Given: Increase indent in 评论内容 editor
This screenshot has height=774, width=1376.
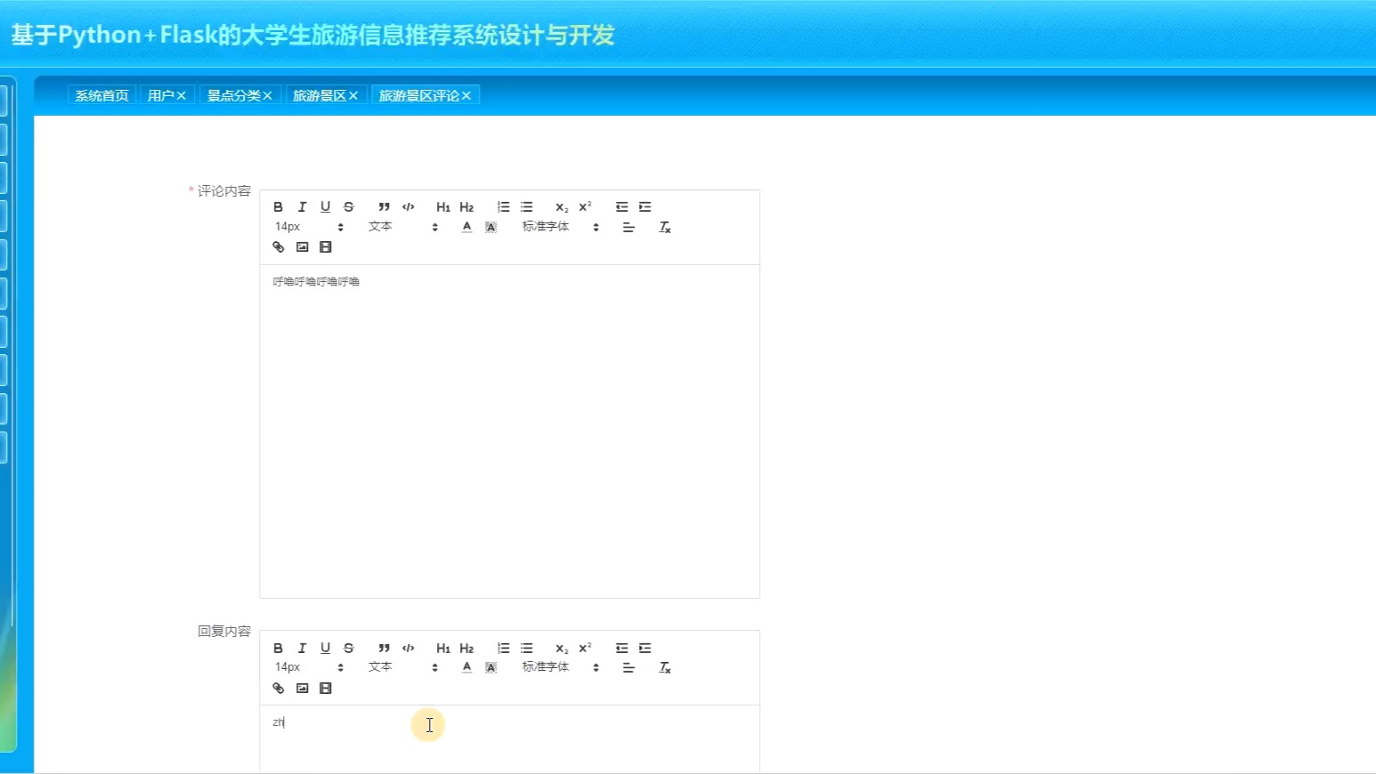Looking at the screenshot, I should (x=645, y=207).
